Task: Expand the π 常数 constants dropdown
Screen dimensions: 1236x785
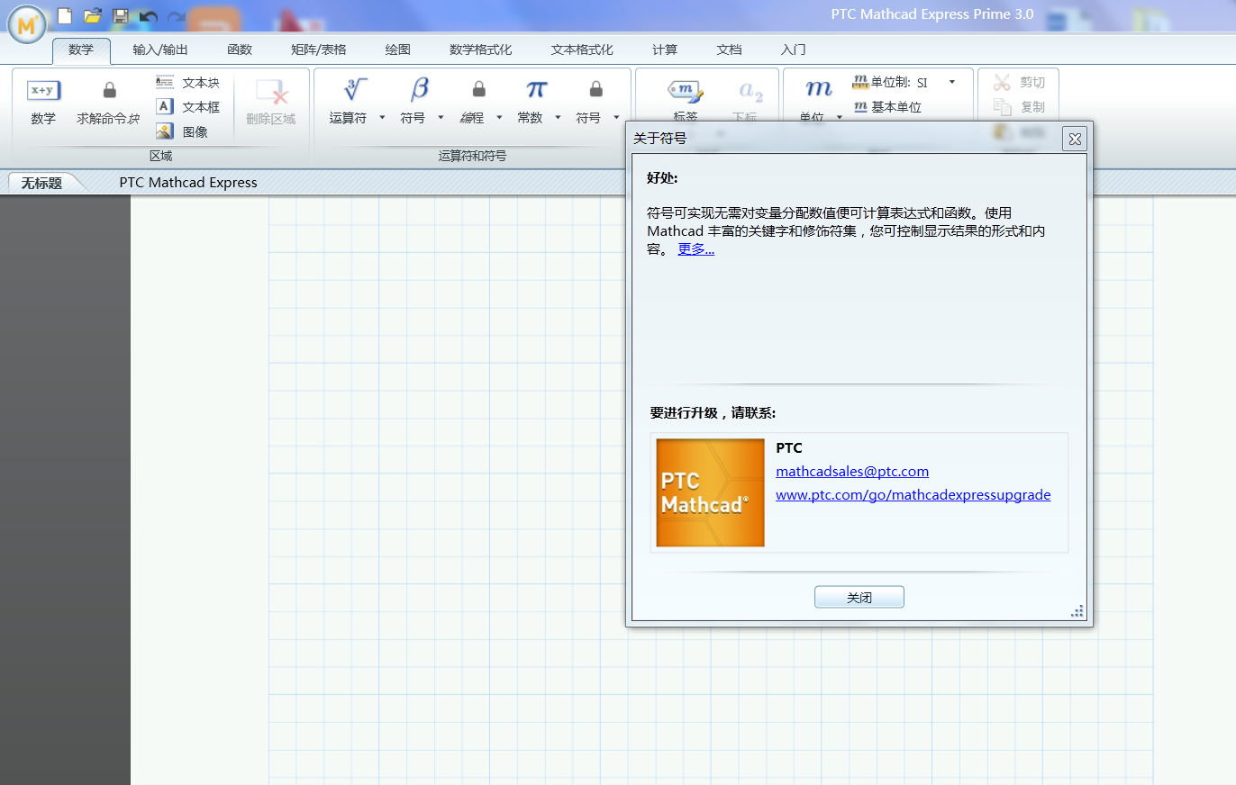Action: pyautogui.click(x=558, y=118)
